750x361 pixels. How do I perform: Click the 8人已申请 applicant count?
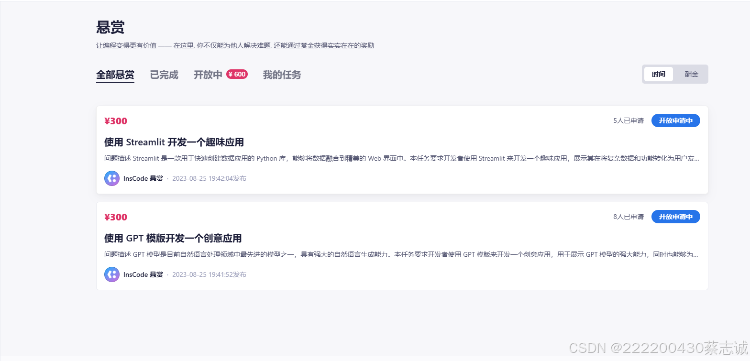629,217
